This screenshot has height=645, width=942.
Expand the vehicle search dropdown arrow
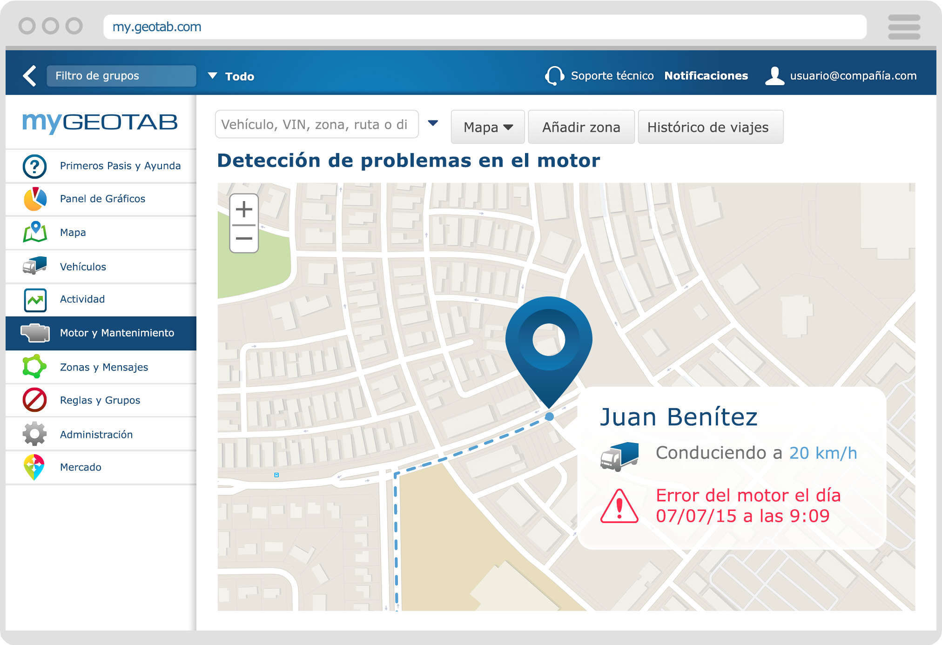point(433,124)
